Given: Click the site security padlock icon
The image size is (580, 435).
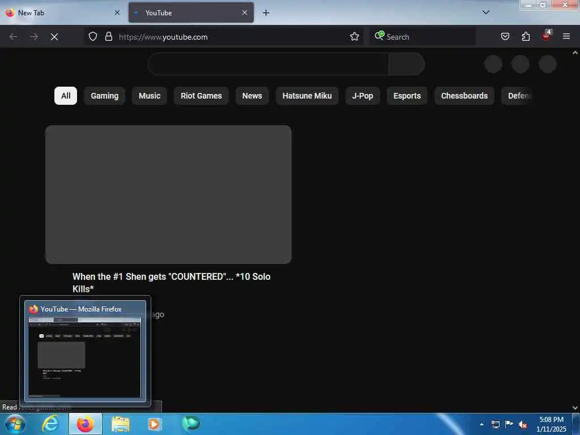Looking at the screenshot, I should coord(108,36).
